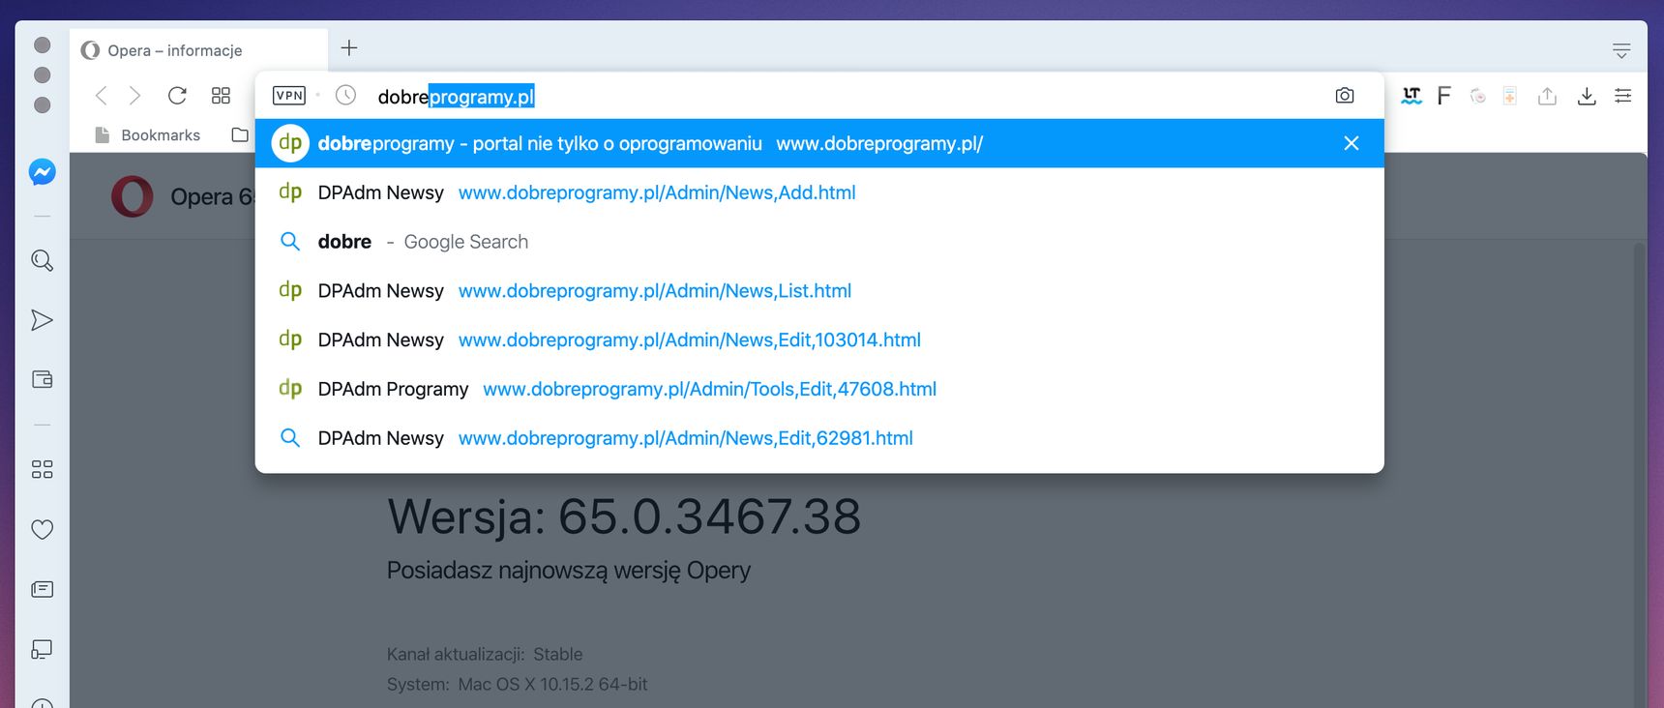Reload the current page

[x=177, y=96]
